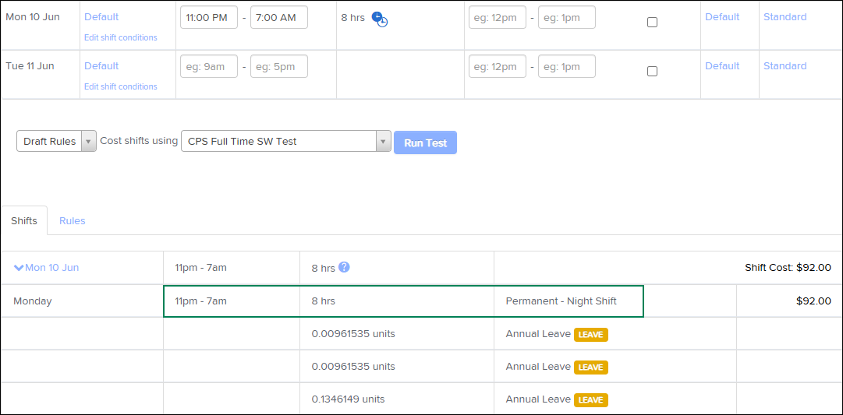Viewport: 843px width, 415px height.
Task: Click the 7:00 AM end time field
Action: pos(278,17)
